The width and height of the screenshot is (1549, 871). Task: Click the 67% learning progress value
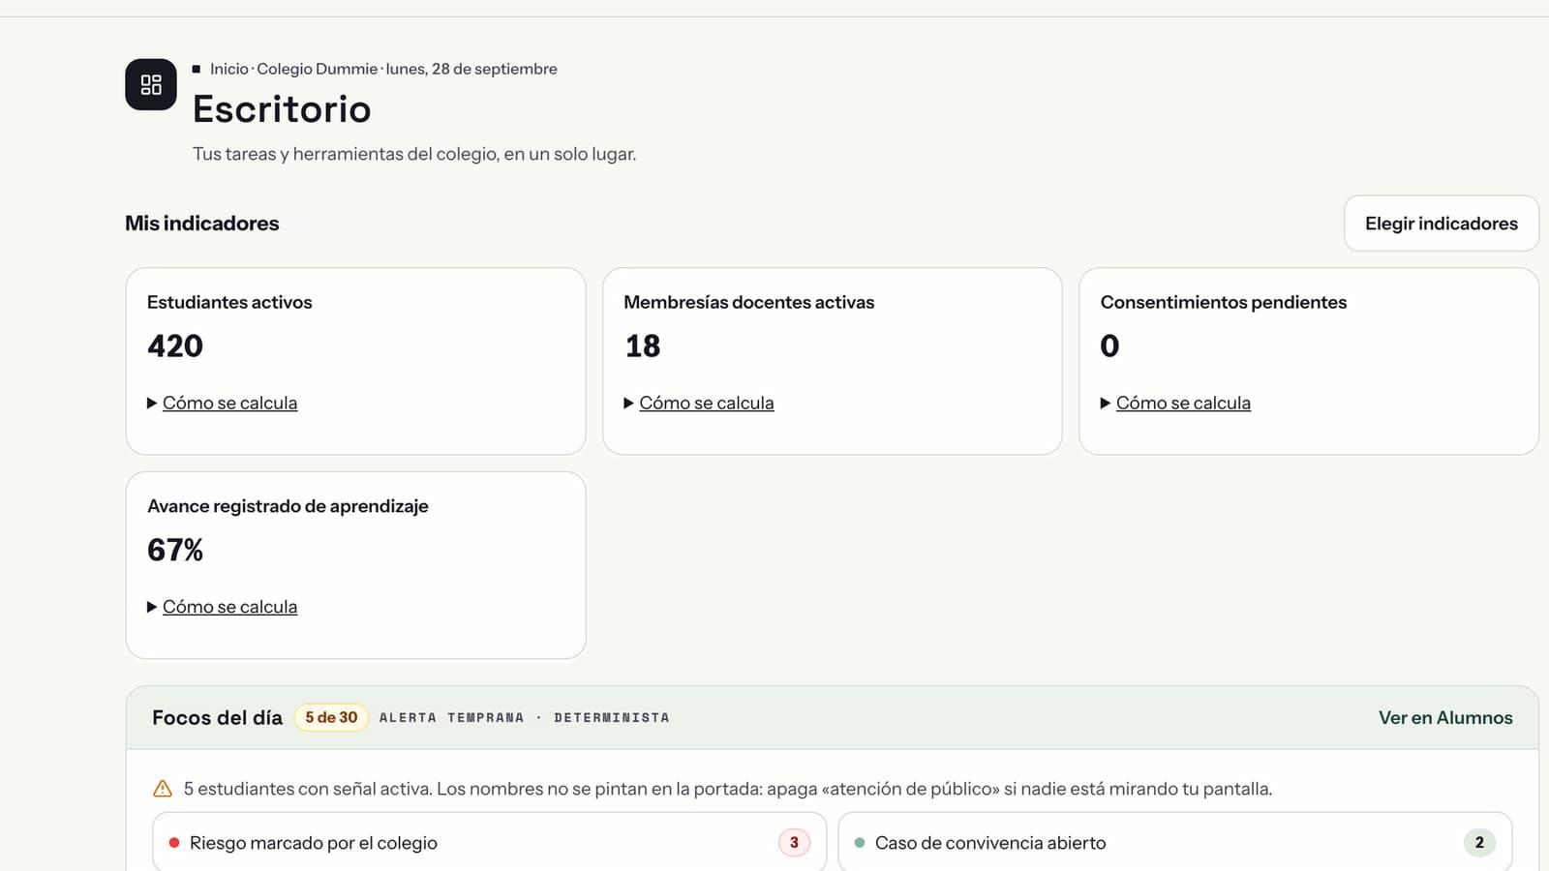coord(175,550)
